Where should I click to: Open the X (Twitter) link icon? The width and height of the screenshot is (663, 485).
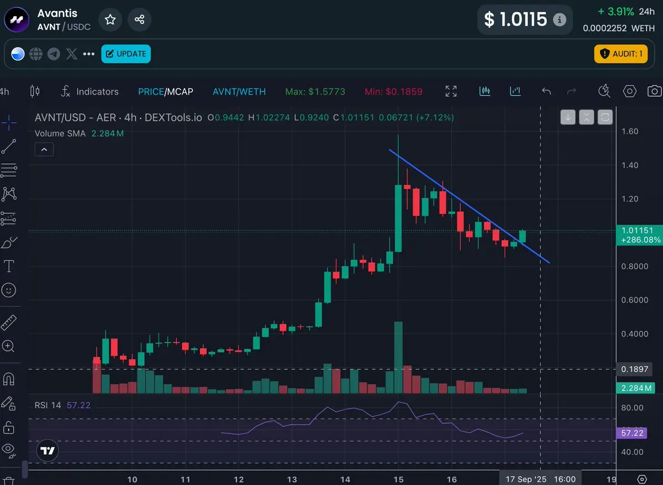[x=71, y=54]
